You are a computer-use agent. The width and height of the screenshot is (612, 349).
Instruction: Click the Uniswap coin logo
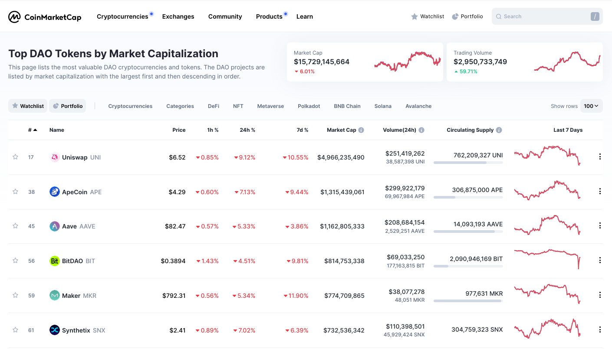[x=55, y=157]
